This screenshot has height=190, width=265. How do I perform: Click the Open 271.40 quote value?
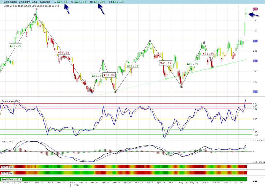click(x=10, y=6)
